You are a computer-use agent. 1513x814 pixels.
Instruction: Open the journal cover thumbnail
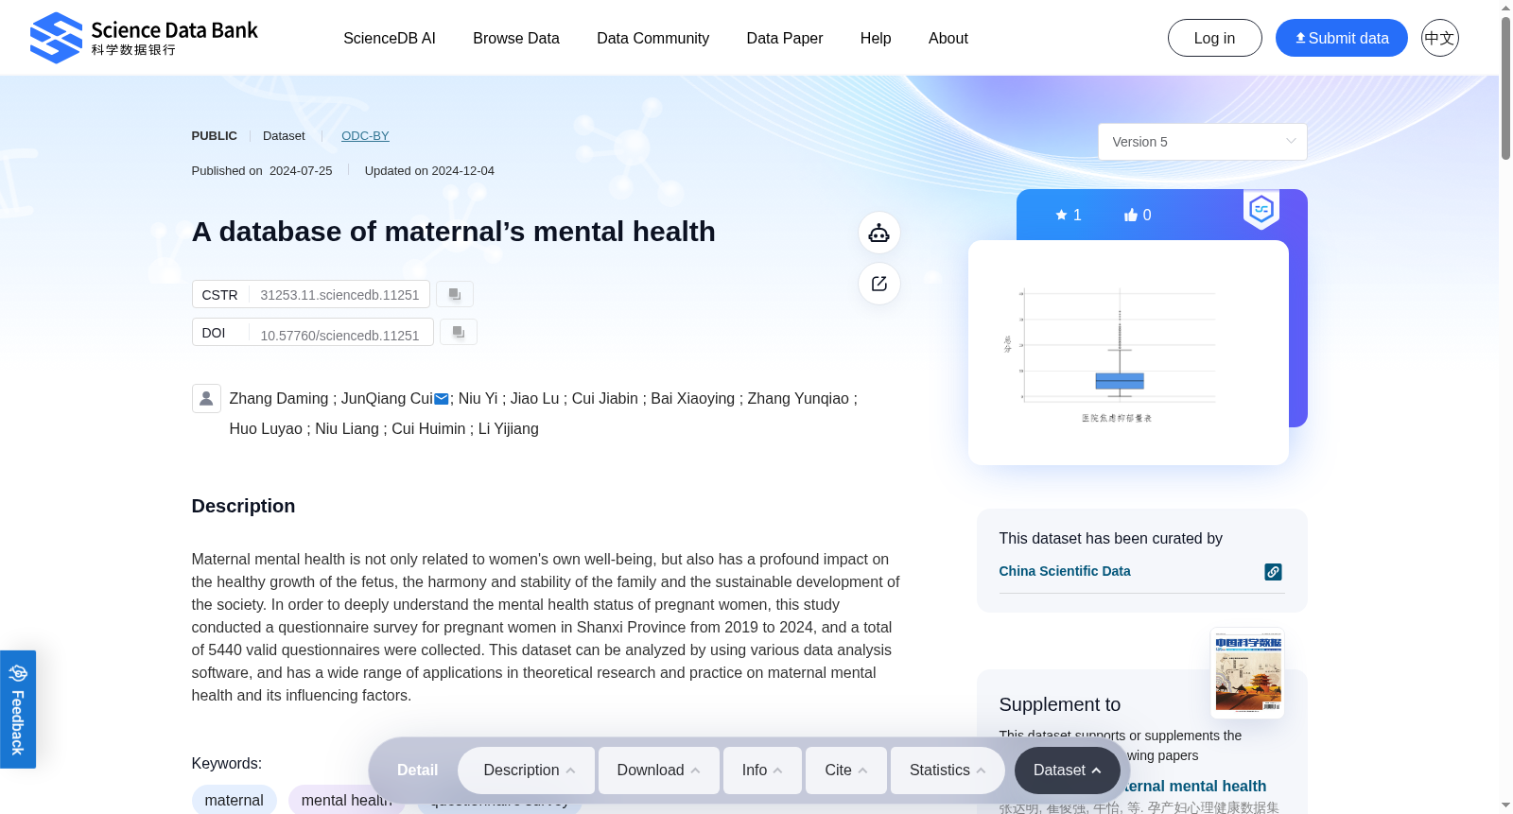[1248, 673]
